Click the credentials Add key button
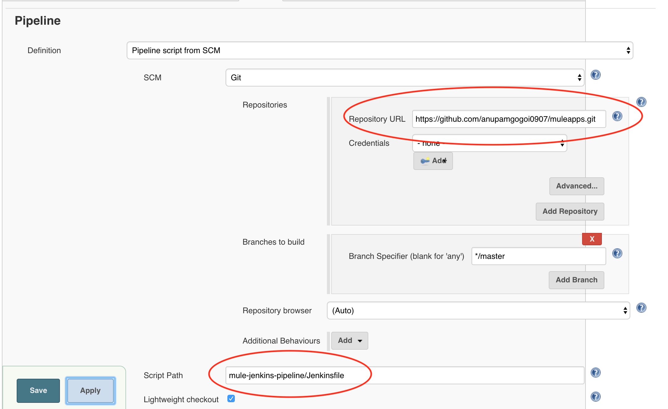Screen dimensions: 668x409 tap(433, 161)
